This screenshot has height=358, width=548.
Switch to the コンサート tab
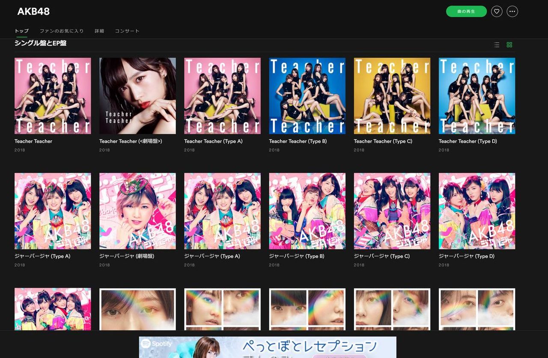[127, 31]
